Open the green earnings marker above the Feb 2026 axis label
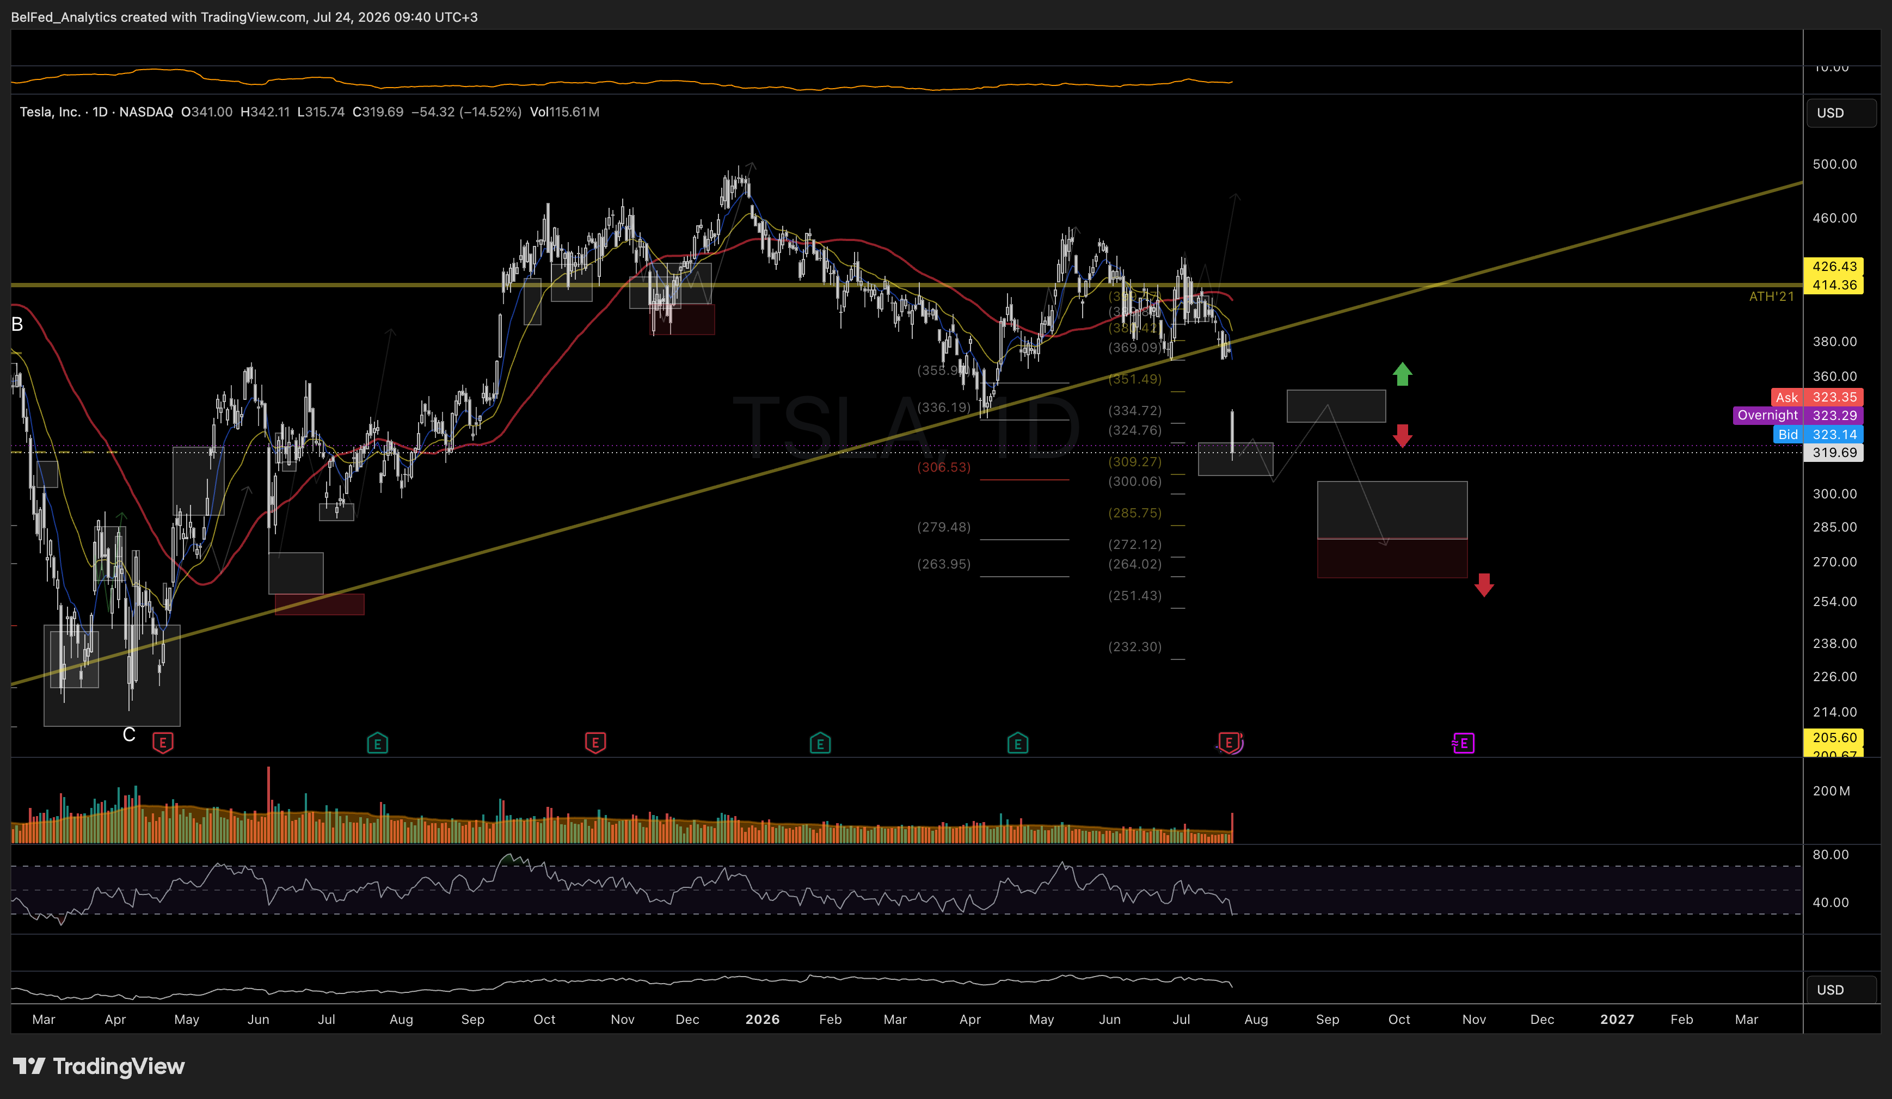Screen dimensions: 1892x1099 pos(820,743)
